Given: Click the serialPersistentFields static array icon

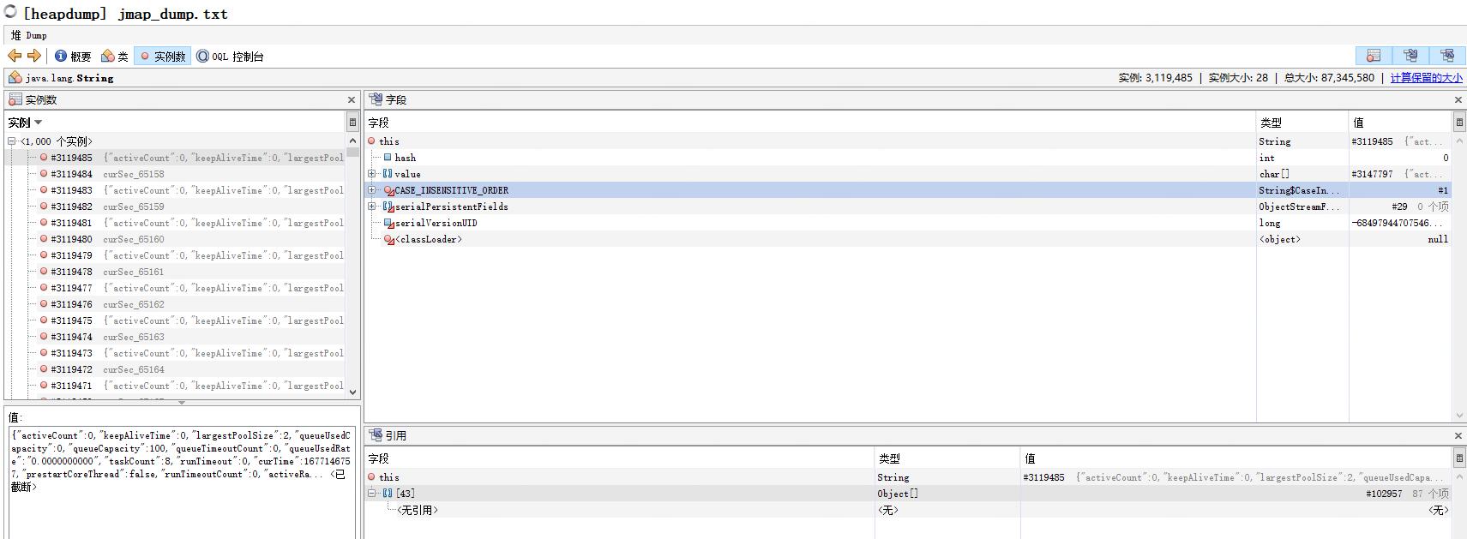Looking at the screenshot, I should tap(388, 207).
